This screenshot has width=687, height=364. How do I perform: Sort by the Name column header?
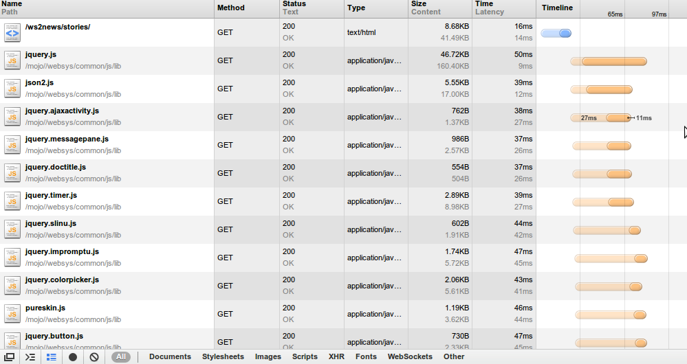click(x=12, y=4)
